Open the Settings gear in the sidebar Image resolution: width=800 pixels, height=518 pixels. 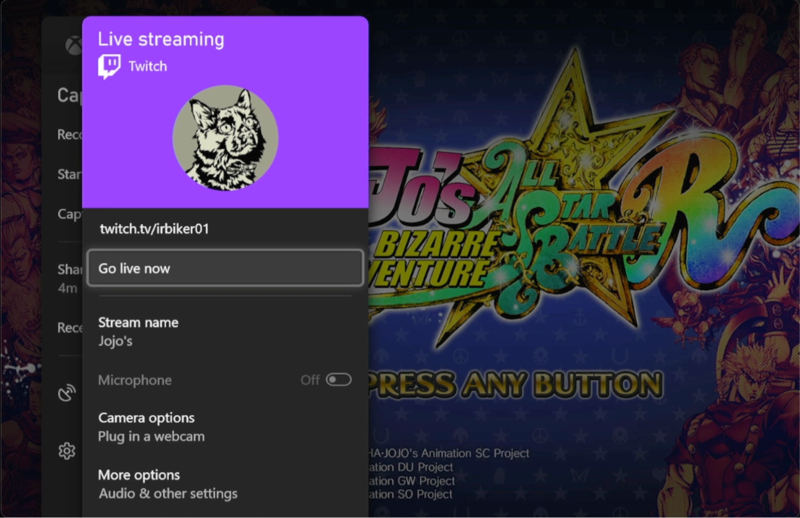click(67, 451)
